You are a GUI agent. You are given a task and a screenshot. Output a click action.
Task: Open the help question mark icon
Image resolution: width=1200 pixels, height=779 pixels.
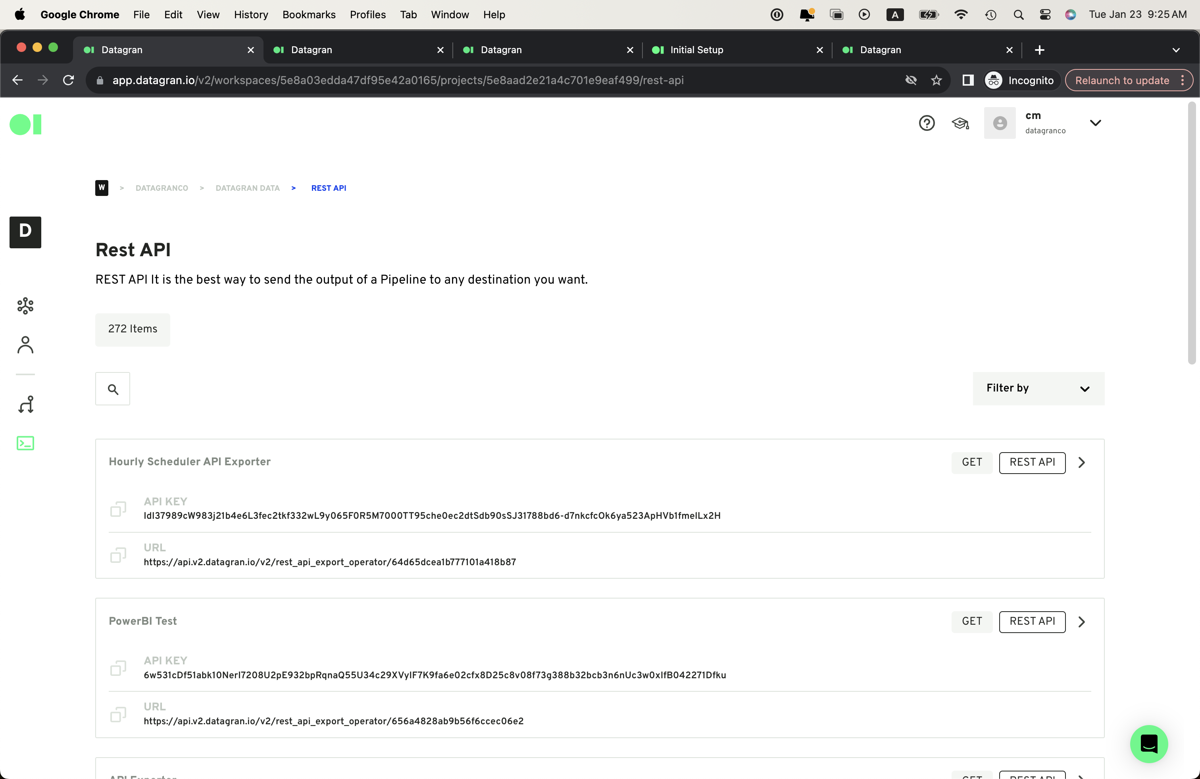926,123
